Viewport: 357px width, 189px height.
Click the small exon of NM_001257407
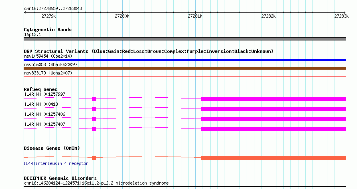coord(94,129)
